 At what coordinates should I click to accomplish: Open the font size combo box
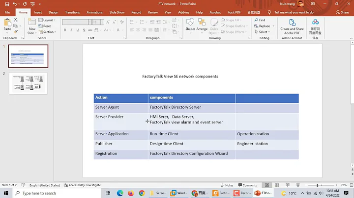coord(98,22)
